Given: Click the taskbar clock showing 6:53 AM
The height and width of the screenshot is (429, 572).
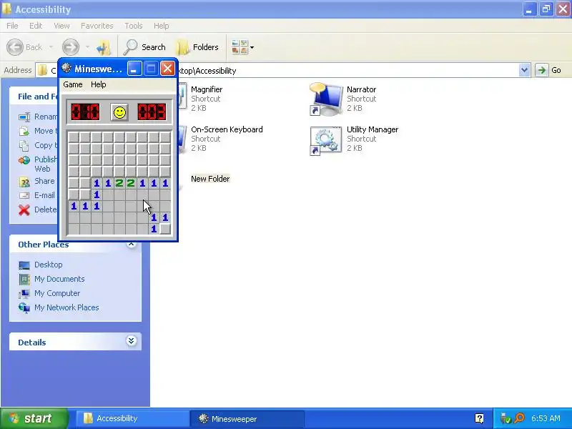Looking at the screenshot, I should [546, 418].
